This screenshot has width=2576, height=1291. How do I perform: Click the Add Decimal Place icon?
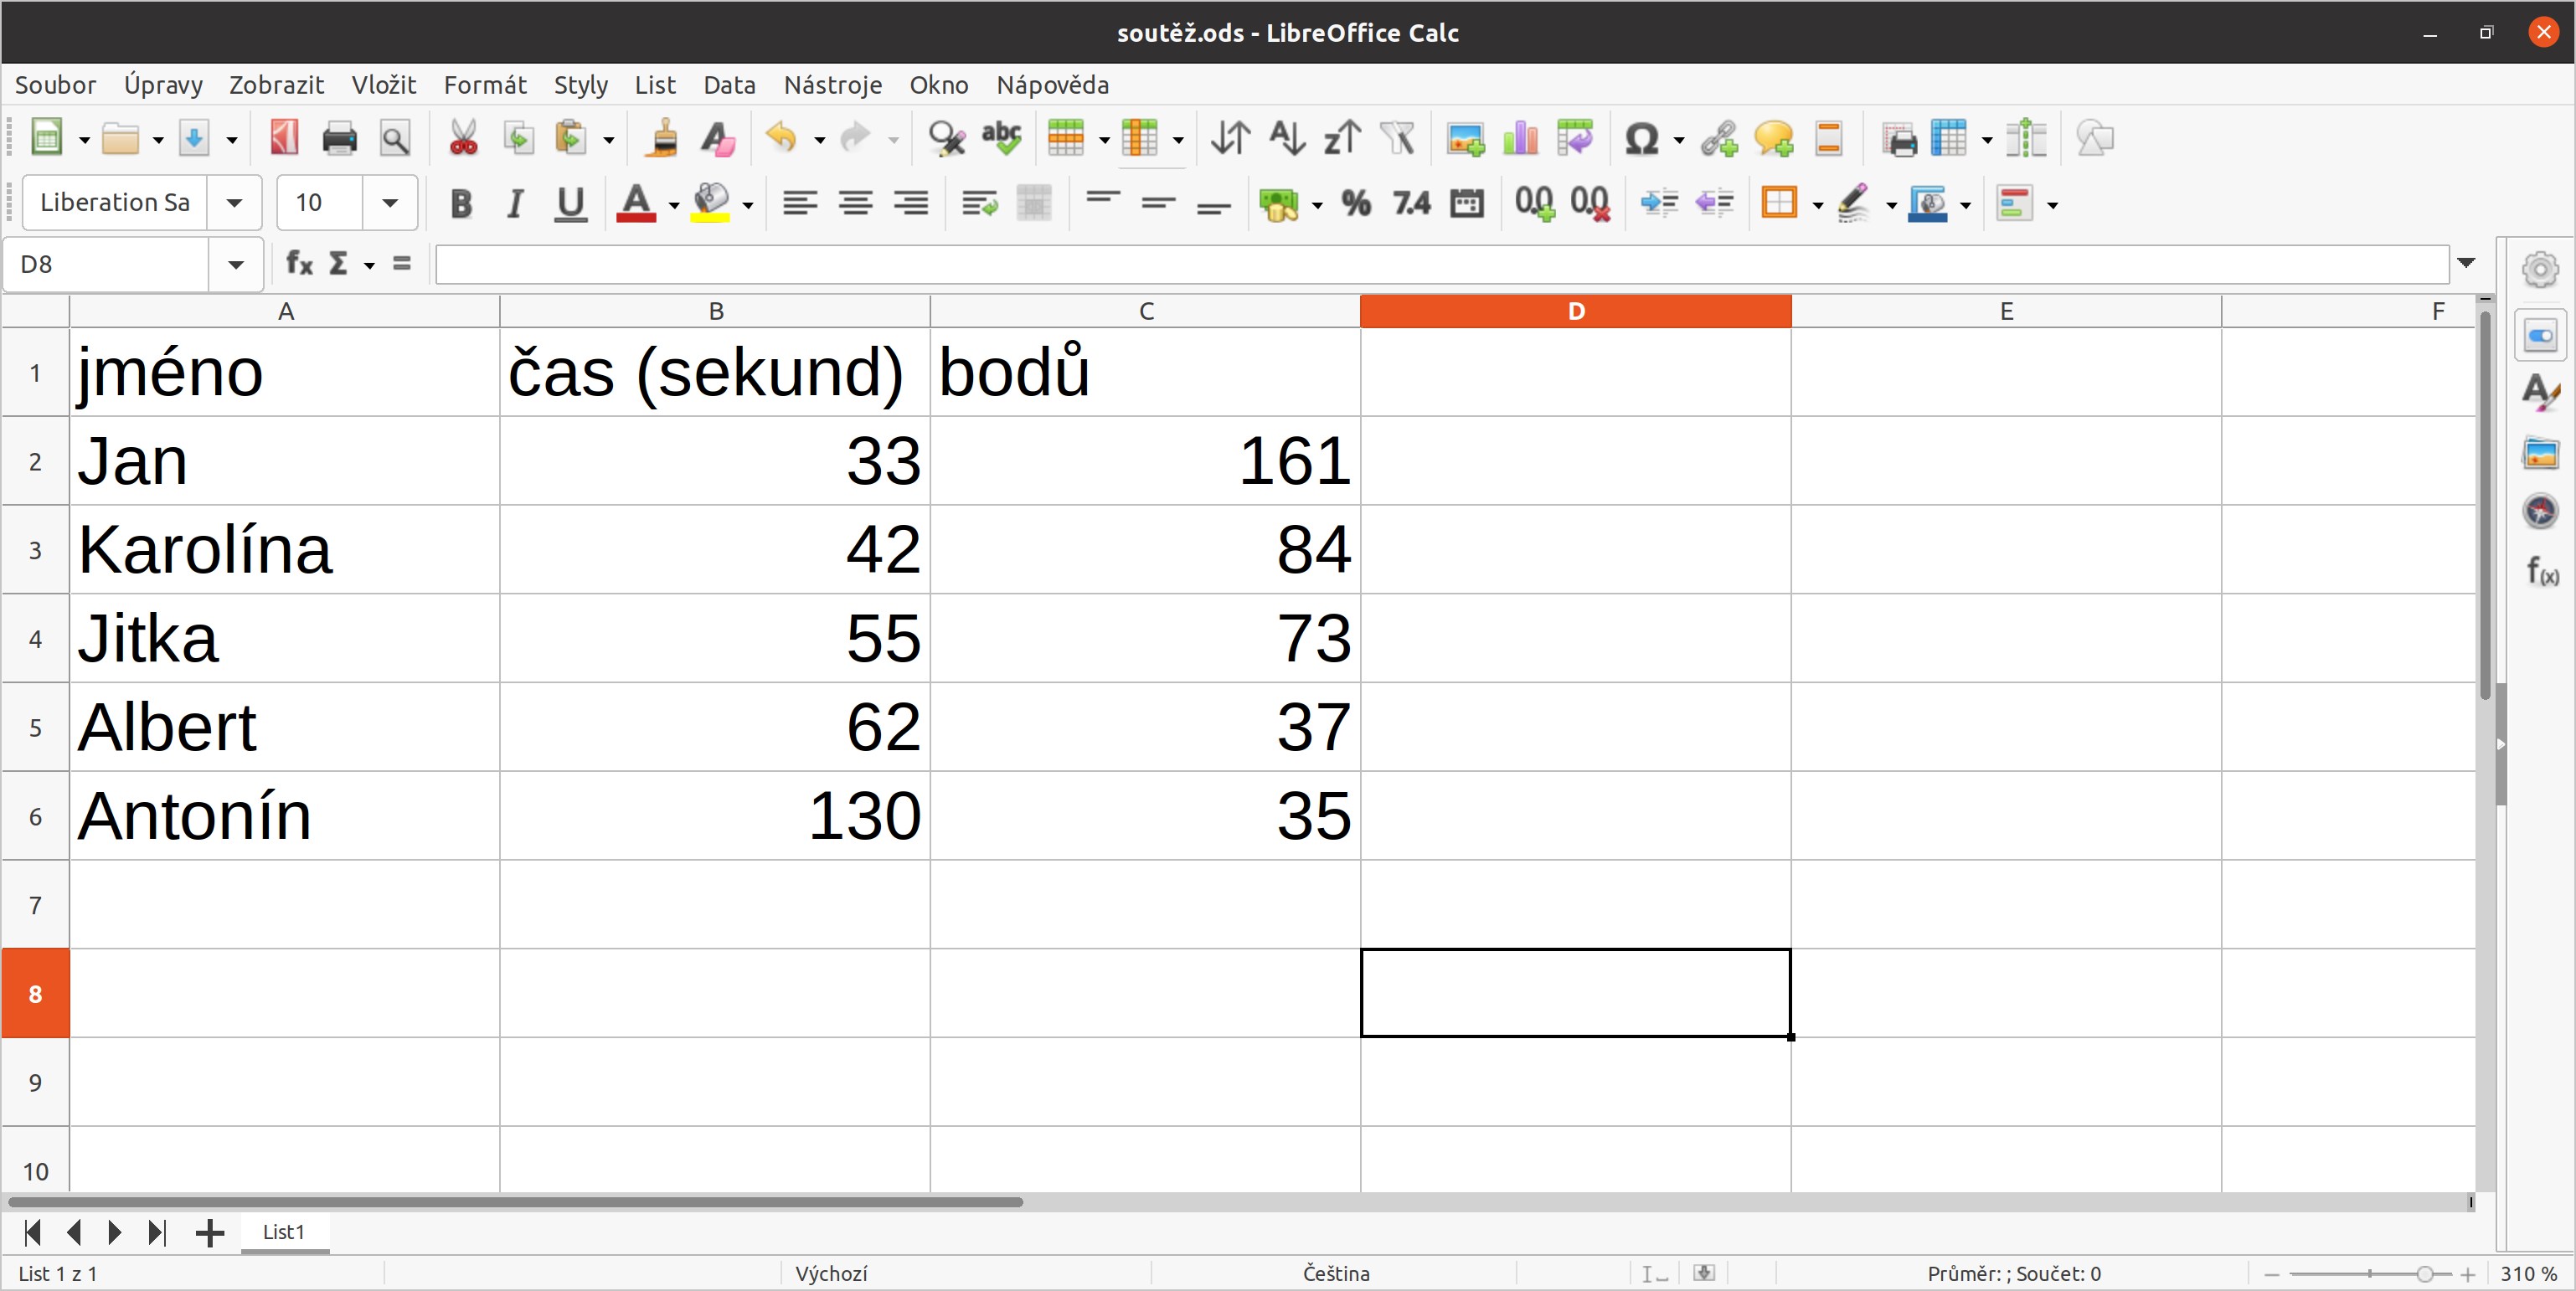1534,204
